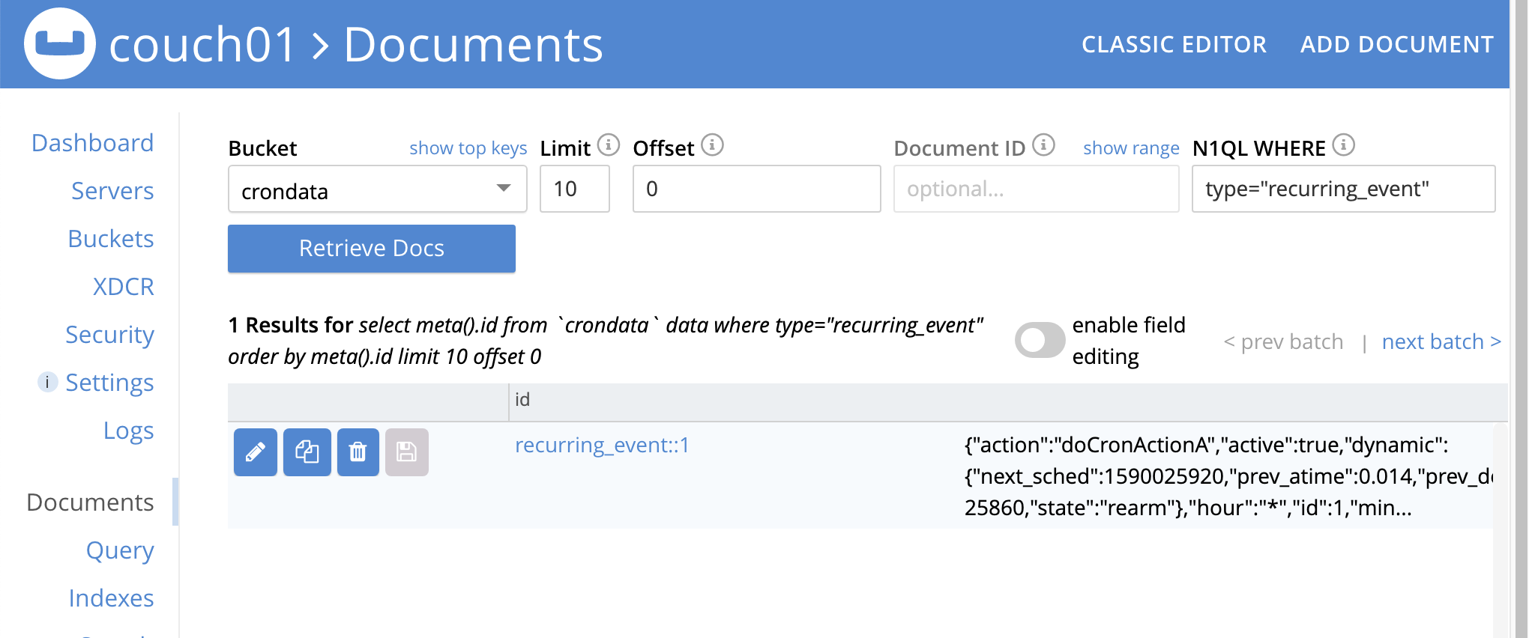
Task: Open the crondata bucket dropdown
Action: pyautogui.click(x=378, y=189)
